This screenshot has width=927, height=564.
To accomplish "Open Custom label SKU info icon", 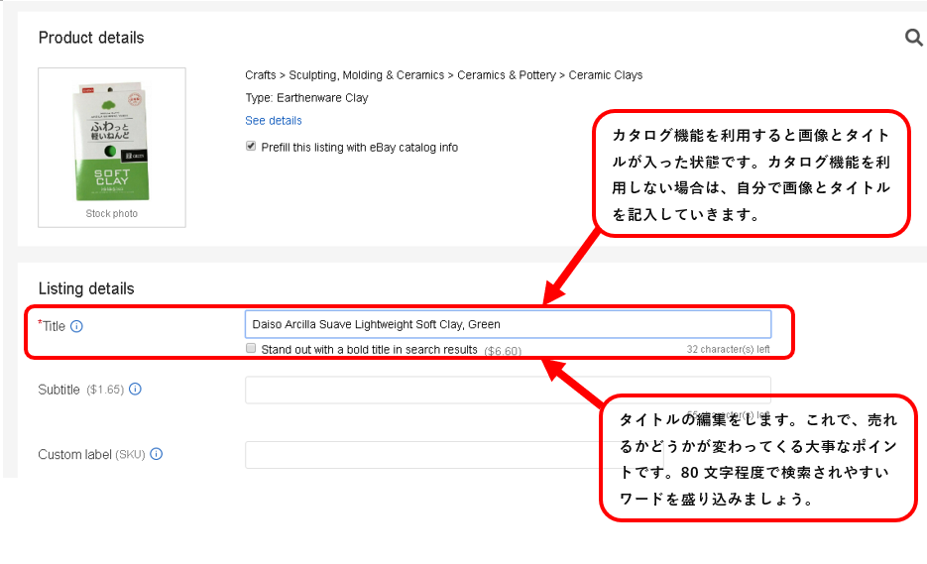I will pos(156,454).
